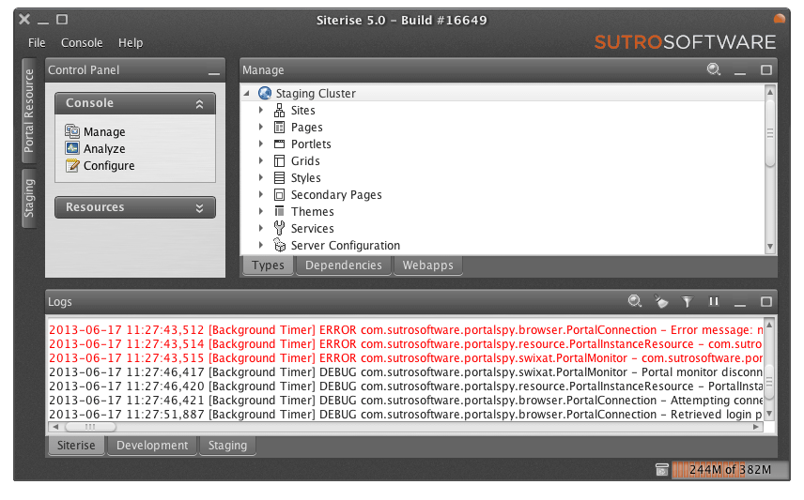Collapse the Console section chevron
This screenshot has width=804, height=500.
point(199,104)
